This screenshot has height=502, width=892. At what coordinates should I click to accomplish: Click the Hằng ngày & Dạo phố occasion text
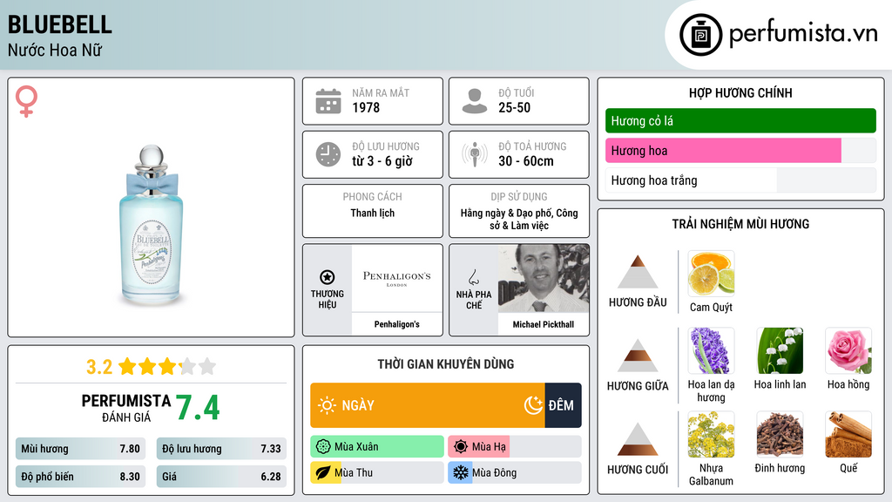(x=519, y=219)
